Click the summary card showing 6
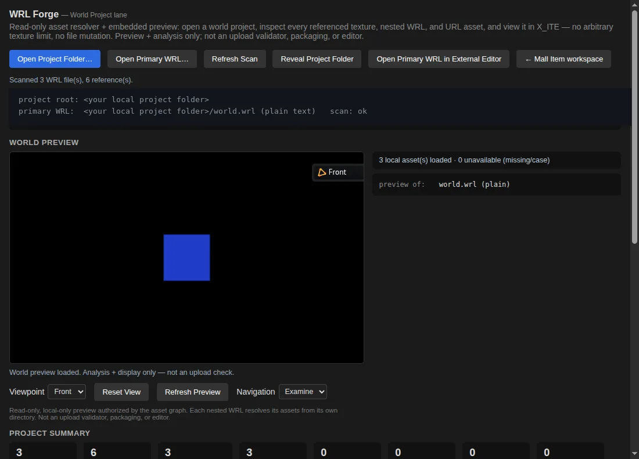Image resolution: width=639 pixels, height=459 pixels. (117, 451)
